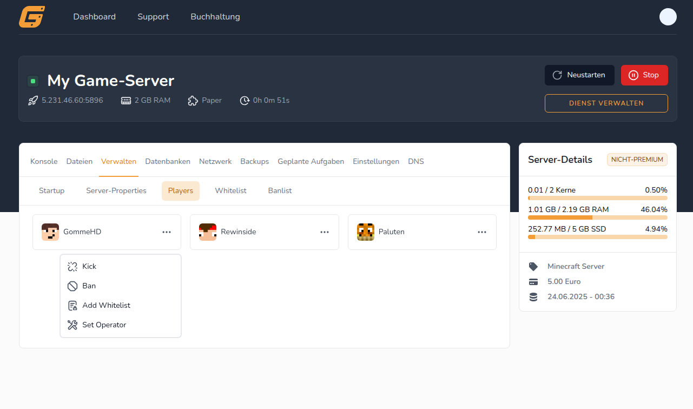Click the tag icon beside Minecraft Server

(534, 266)
